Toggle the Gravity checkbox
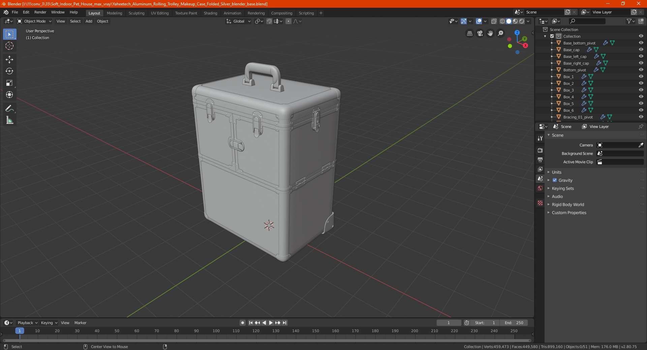 click(x=555, y=180)
